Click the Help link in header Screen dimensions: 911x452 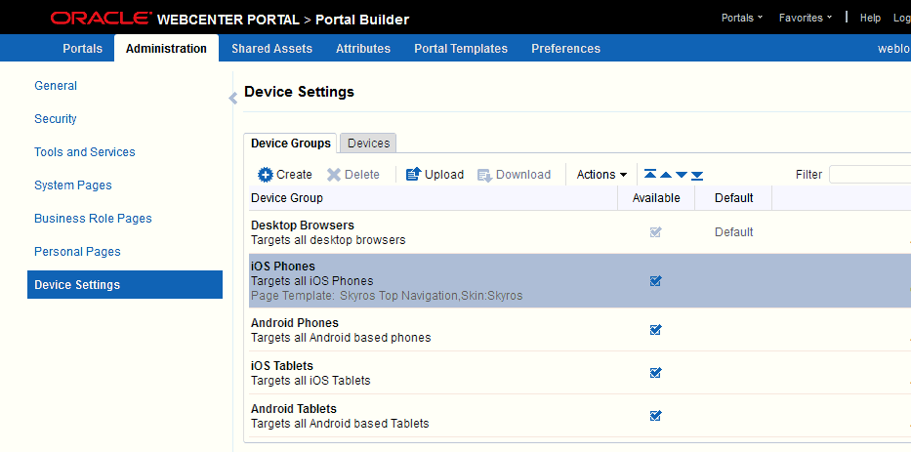(x=870, y=18)
